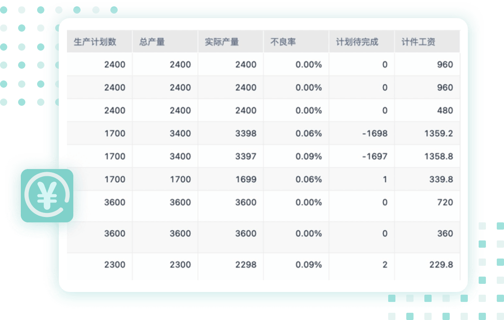Select the 3397 actual output cell
The width and height of the screenshot is (504, 320).
point(231,156)
